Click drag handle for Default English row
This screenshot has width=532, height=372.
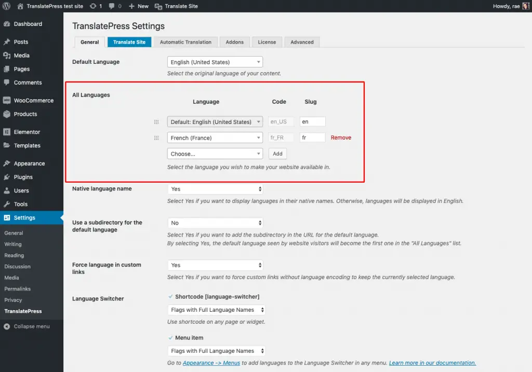(156, 122)
